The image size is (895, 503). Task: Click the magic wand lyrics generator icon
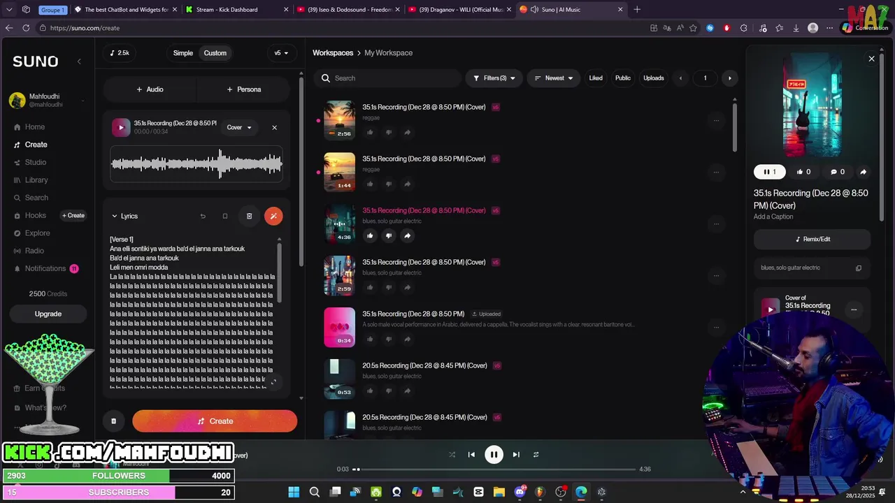pos(273,216)
